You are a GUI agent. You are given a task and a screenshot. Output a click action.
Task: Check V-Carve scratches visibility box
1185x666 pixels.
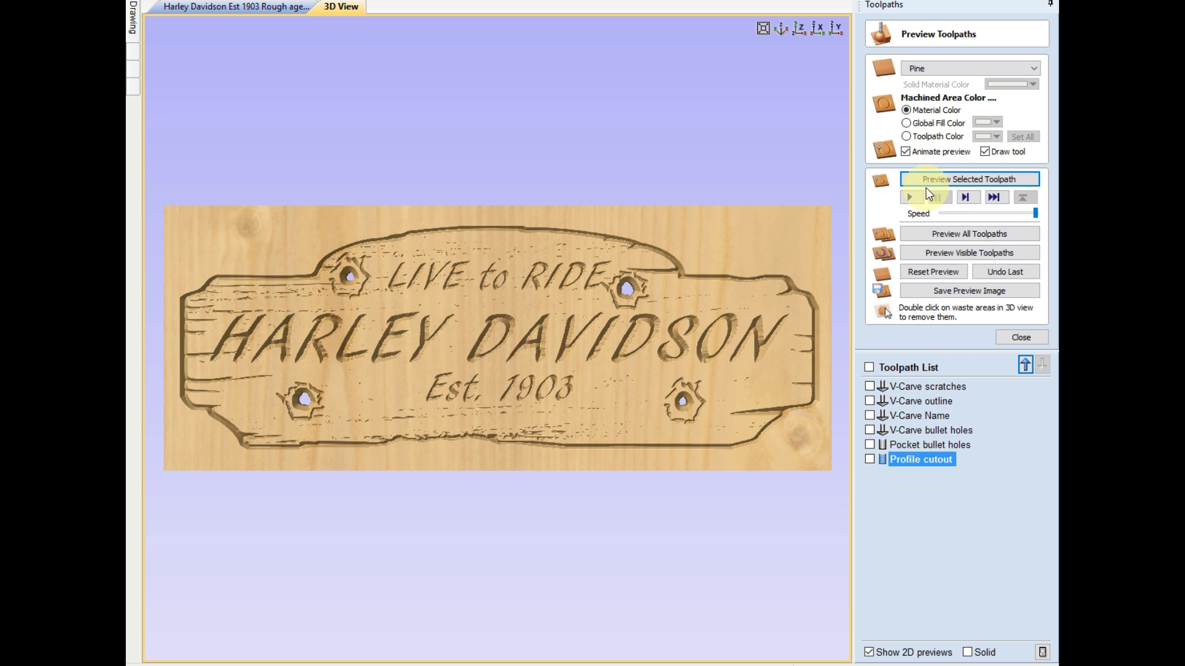870,386
